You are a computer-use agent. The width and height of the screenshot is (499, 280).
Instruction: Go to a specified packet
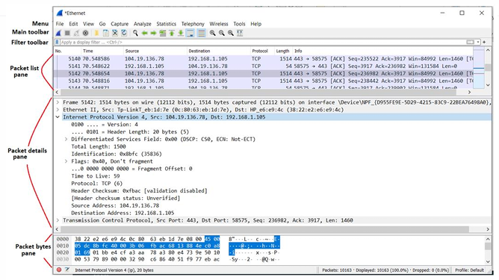click(163, 33)
